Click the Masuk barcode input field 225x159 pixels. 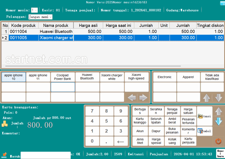point(46,155)
